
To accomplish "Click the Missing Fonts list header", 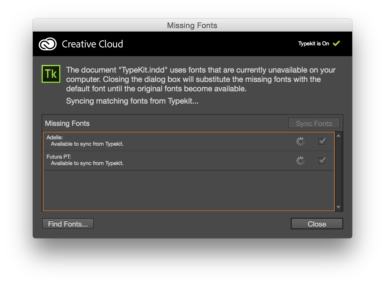I will click(x=67, y=123).
